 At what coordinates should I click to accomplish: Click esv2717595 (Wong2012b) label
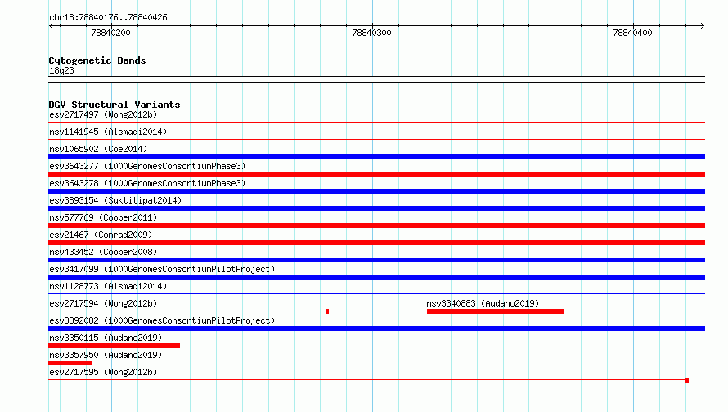pos(103,372)
